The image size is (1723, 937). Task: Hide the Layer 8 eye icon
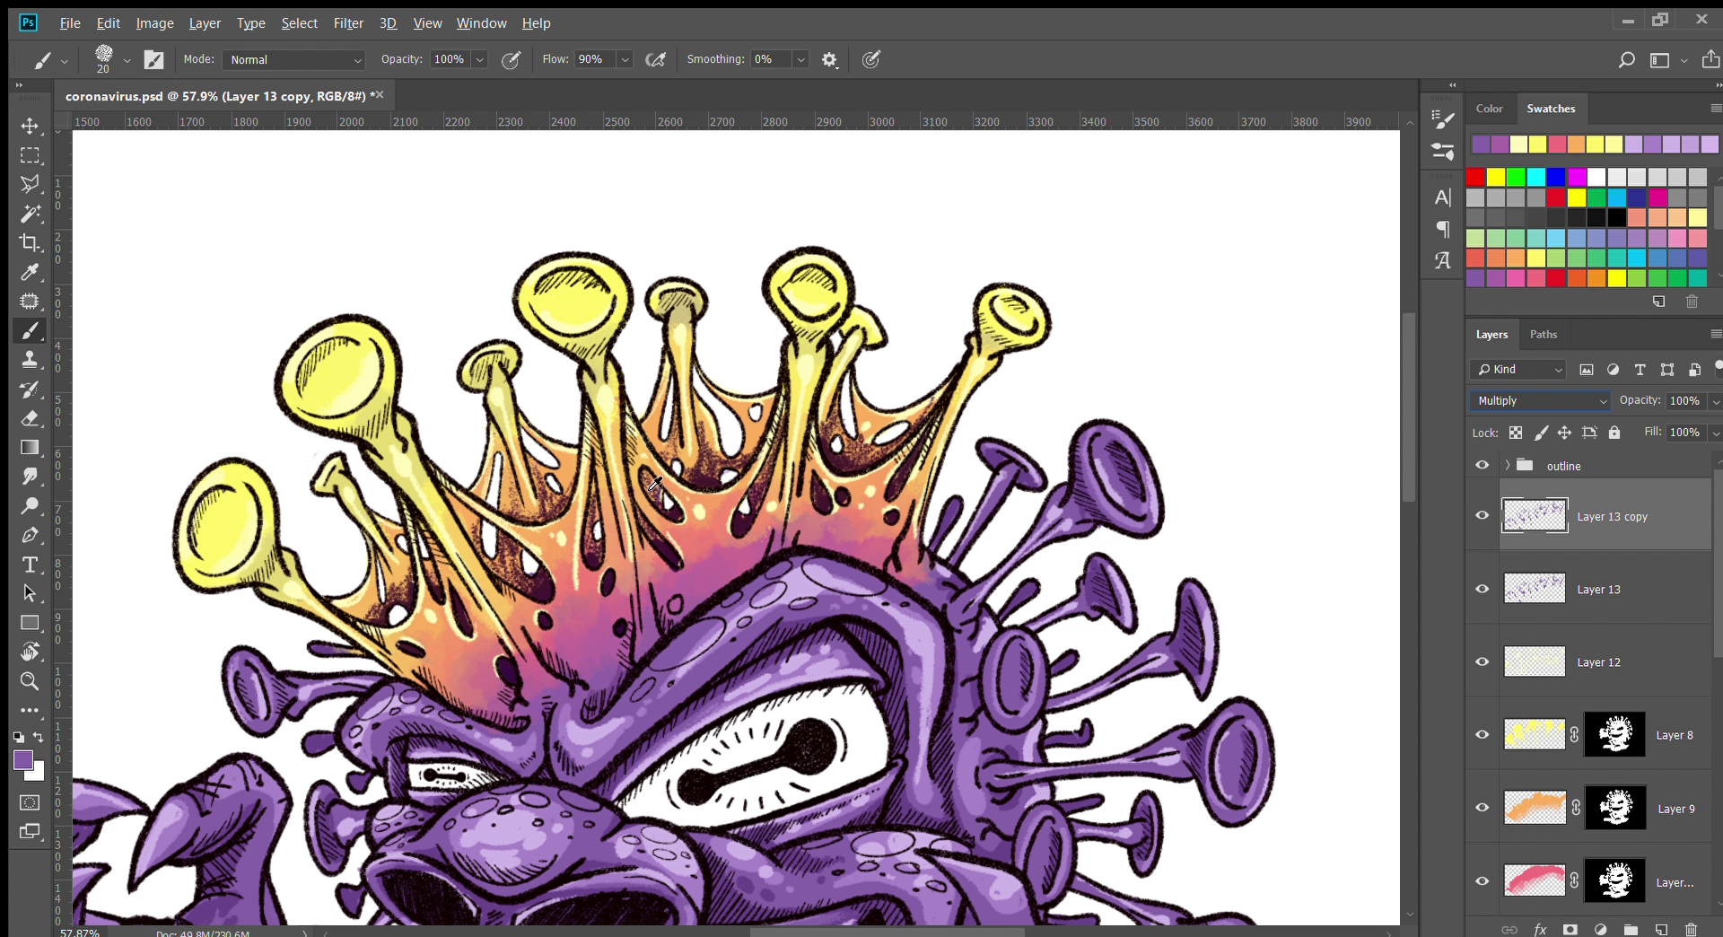tap(1482, 734)
